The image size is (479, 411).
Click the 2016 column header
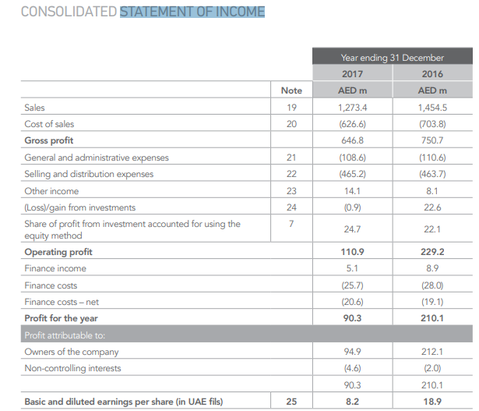coord(431,74)
